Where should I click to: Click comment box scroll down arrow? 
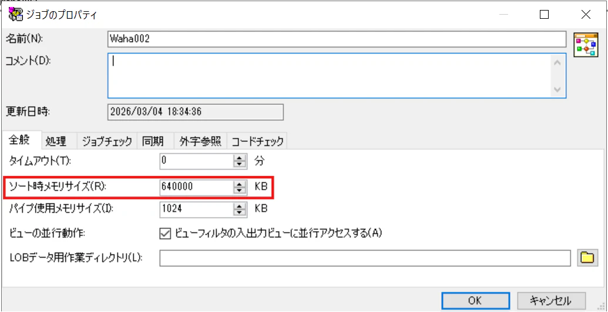point(558,89)
